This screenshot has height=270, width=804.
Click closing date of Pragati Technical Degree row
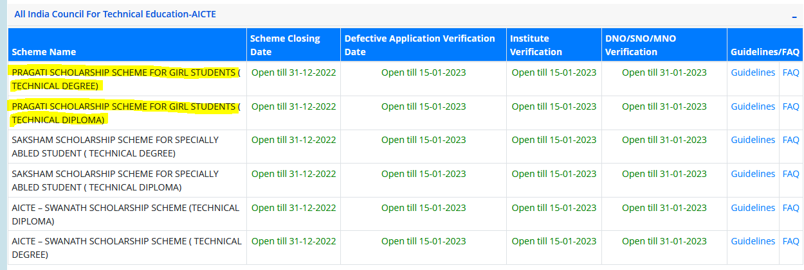(x=293, y=72)
